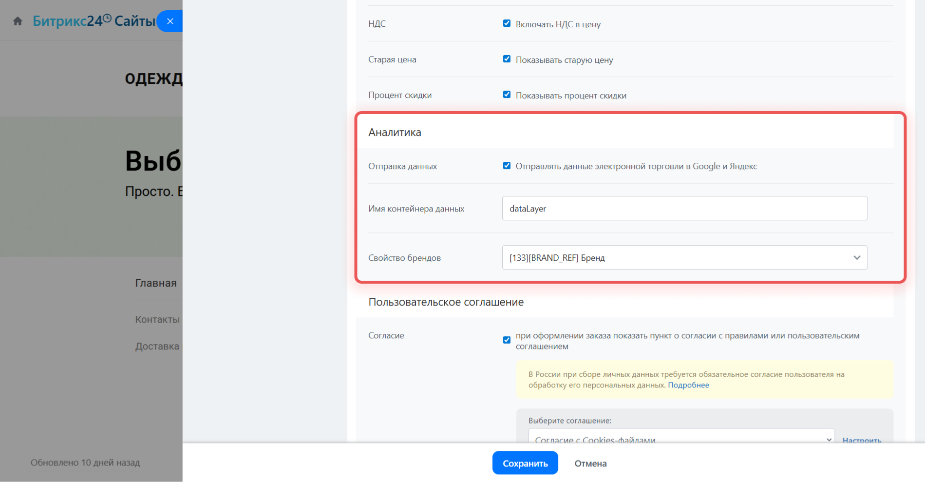Click the Настроить link next to the agreement
The image size is (925, 482).
[x=862, y=439]
